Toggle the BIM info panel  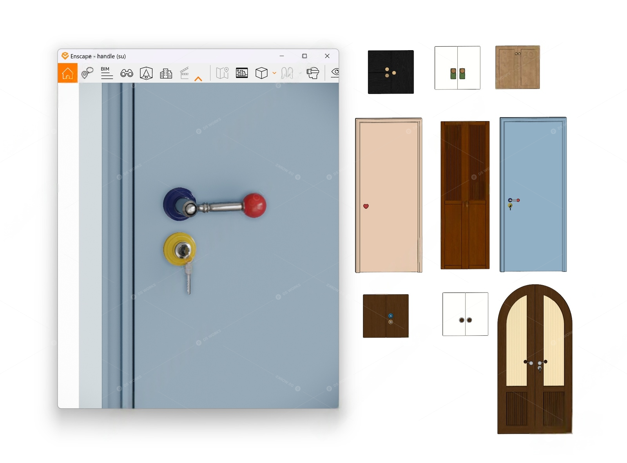pos(107,73)
